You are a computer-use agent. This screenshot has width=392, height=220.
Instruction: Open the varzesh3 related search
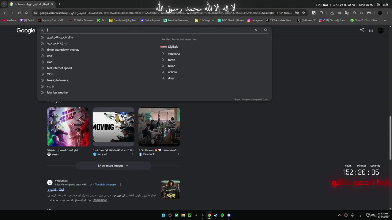pos(174,54)
